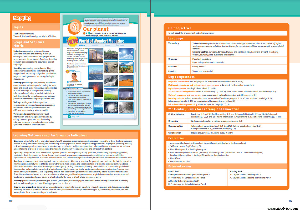Click 'World of Wonder! Magazine' banner title
The width and height of the screenshot is (300, 210).
[101, 41]
